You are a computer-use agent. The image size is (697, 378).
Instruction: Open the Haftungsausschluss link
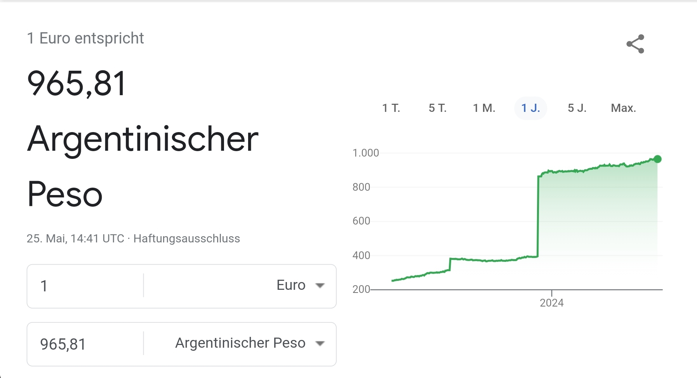[x=187, y=239]
